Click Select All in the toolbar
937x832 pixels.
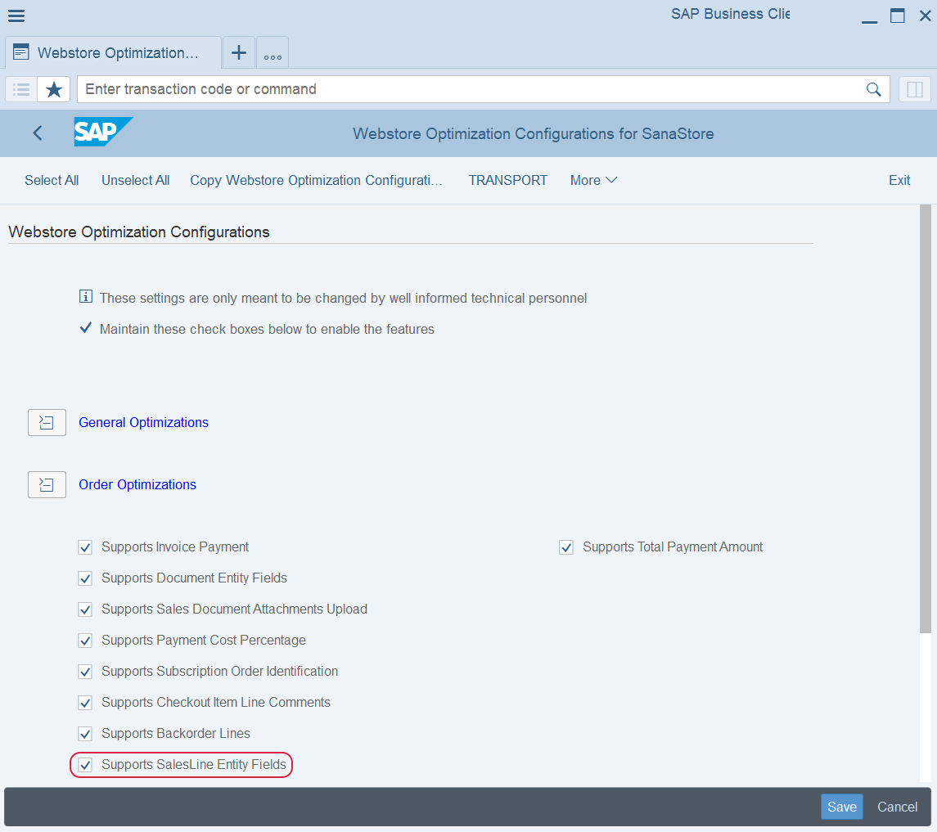(52, 180)
